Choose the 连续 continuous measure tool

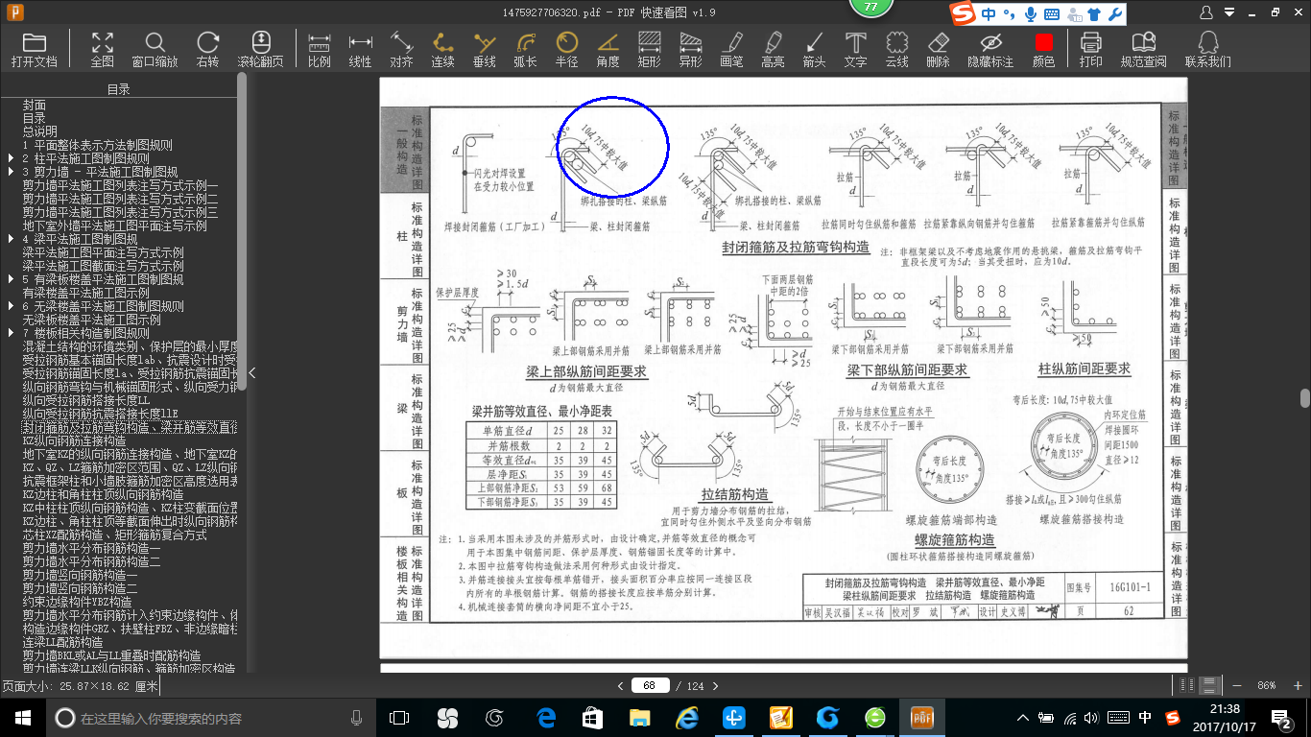click(442, 49)
